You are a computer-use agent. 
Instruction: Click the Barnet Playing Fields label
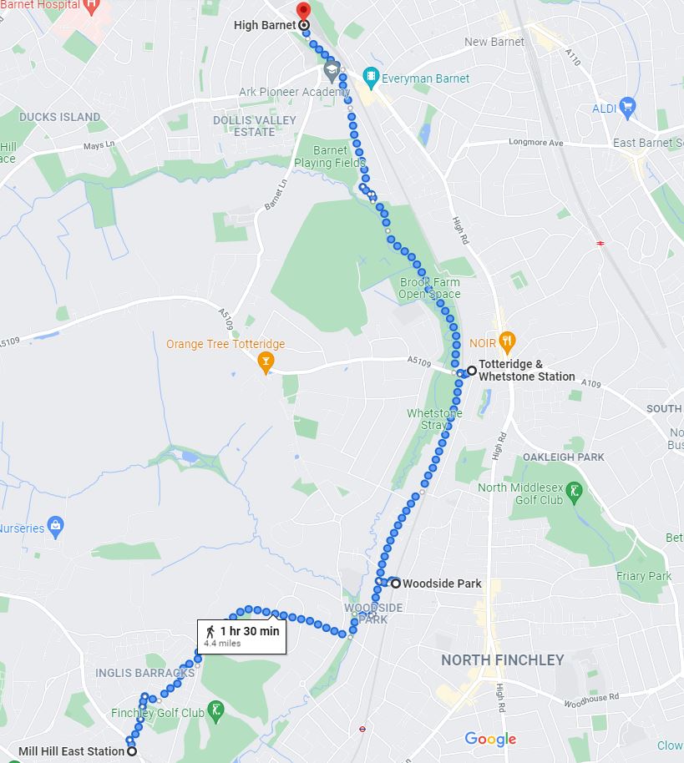click(330, 157)
